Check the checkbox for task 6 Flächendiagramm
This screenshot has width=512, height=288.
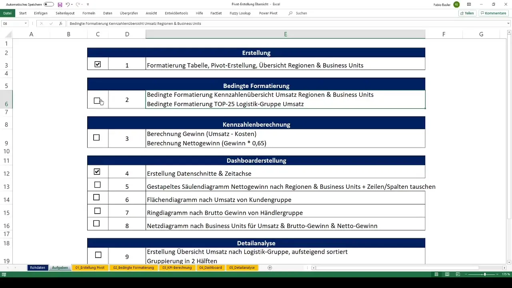pyautogui.click(x=96, y=197)
